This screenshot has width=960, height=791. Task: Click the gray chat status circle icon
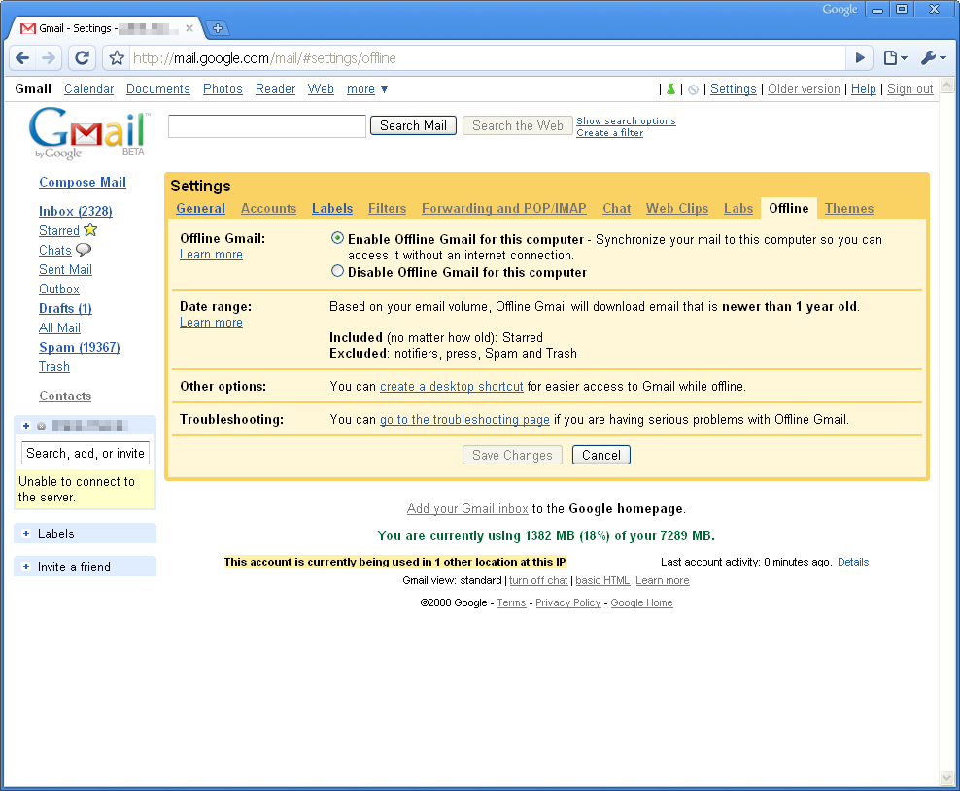tap(42, 427)
